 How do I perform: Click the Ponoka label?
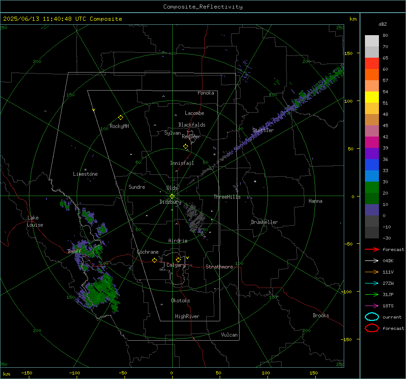pyautogui.click(x=206, y=93)
